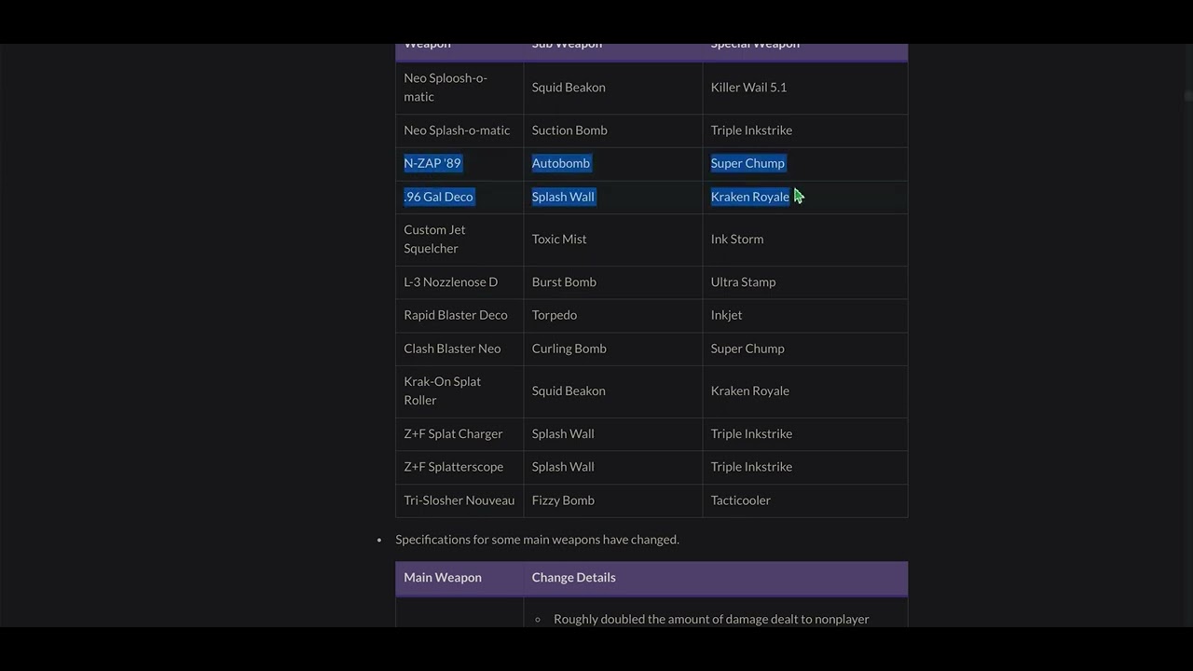Click the 'Specifications for some main weapons' bullet text

coord(537,540)
